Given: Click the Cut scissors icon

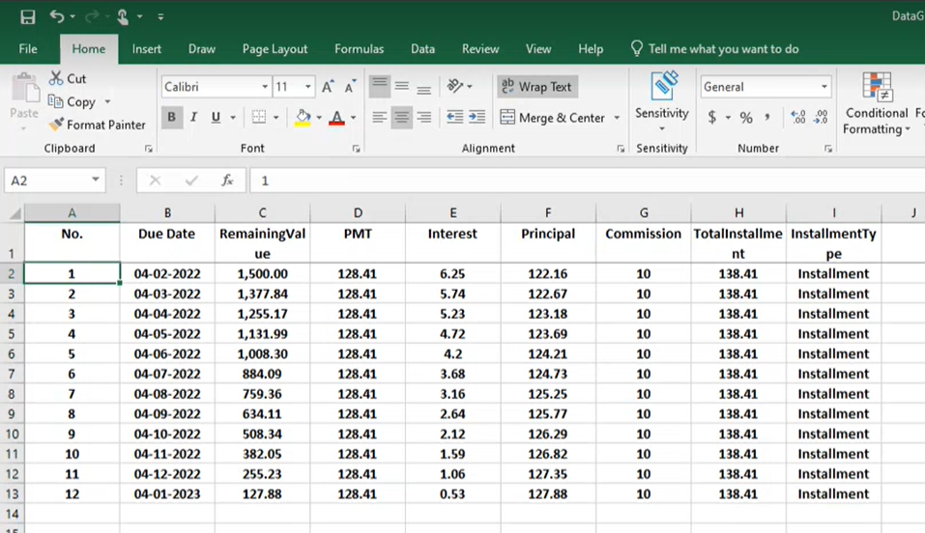Looking at the screenshot, I should (x=56, y=78).
